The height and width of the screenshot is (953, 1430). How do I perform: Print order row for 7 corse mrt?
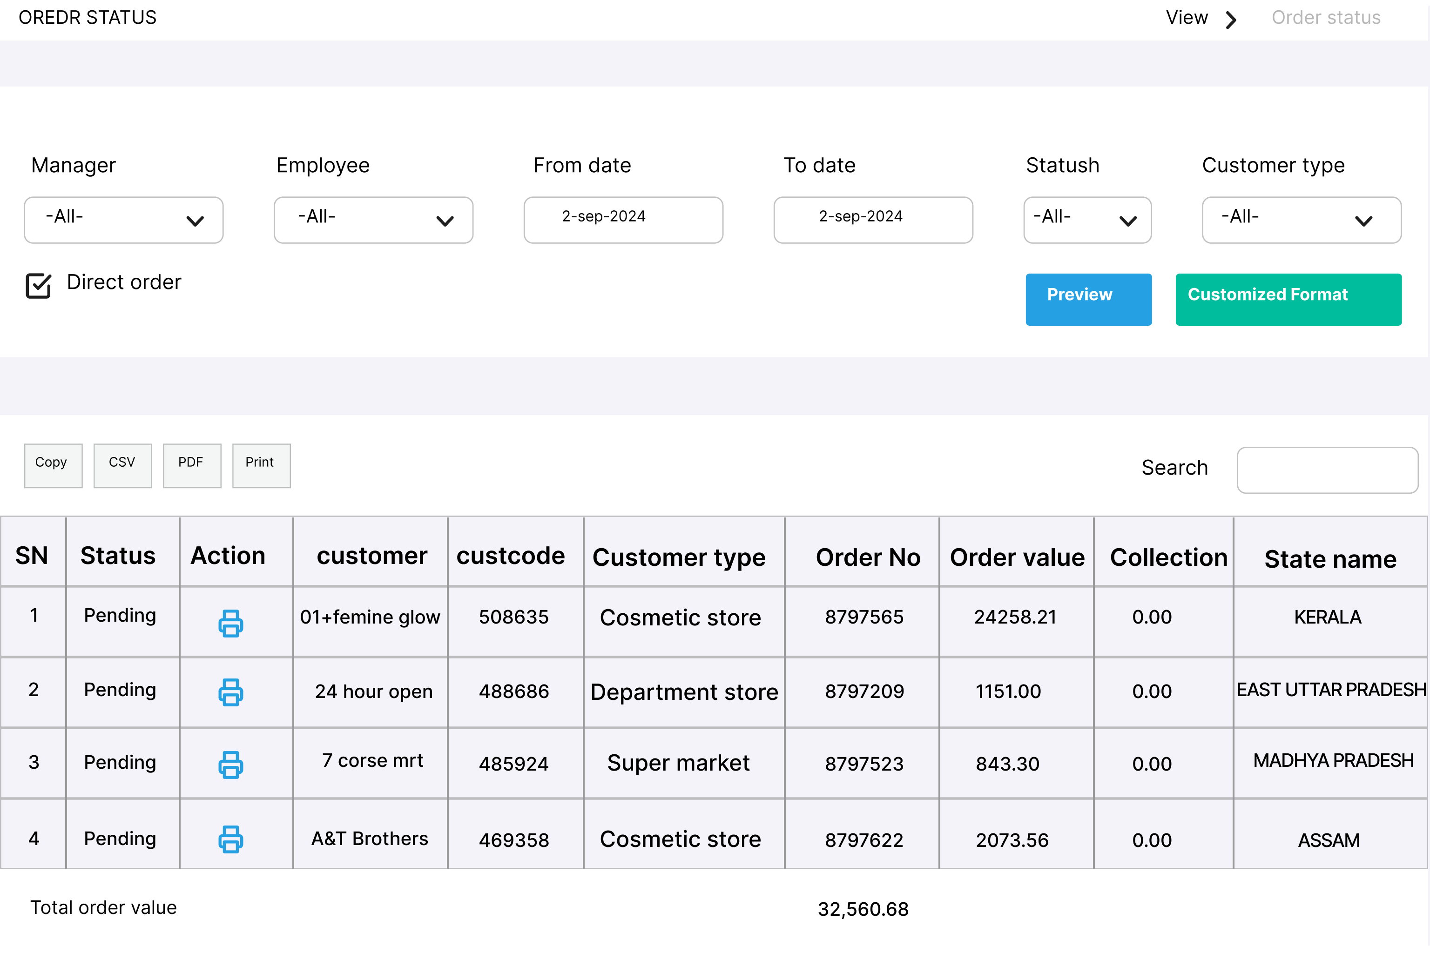tap(230, 765)
